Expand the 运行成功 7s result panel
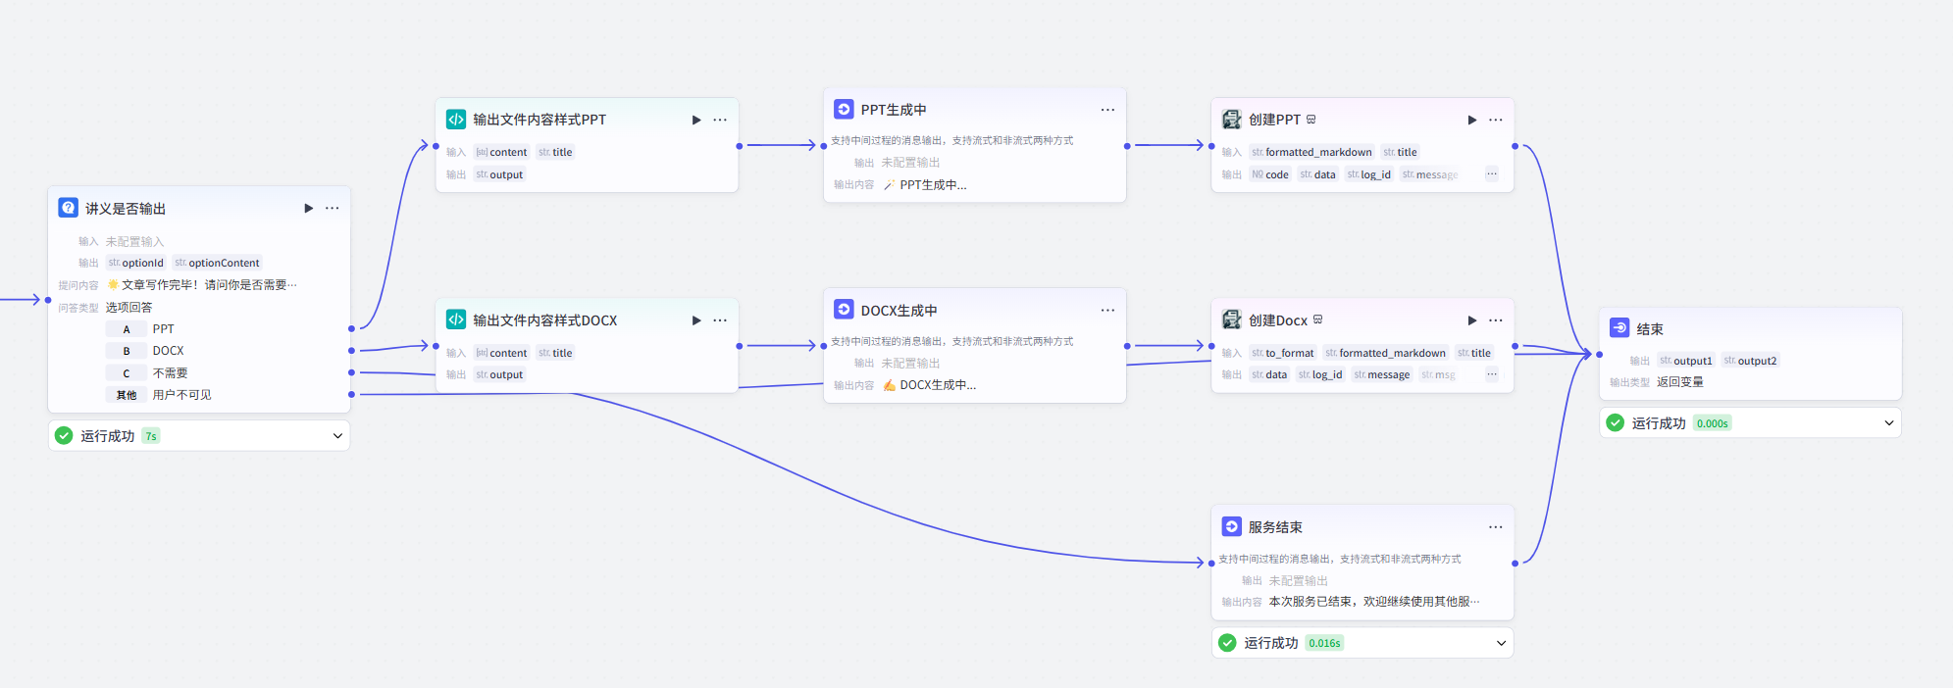 coord(337,436)
